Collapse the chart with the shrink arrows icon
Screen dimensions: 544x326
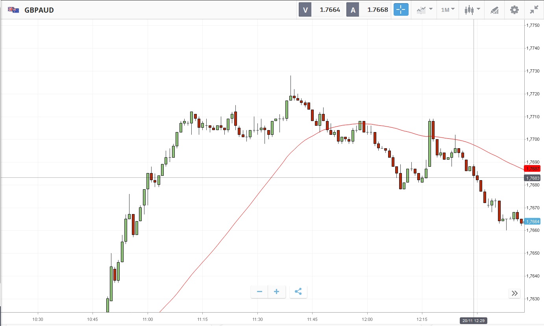(x=534, y=10)
